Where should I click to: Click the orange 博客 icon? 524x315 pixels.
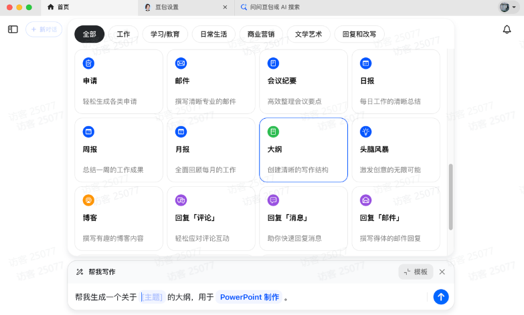88,200
